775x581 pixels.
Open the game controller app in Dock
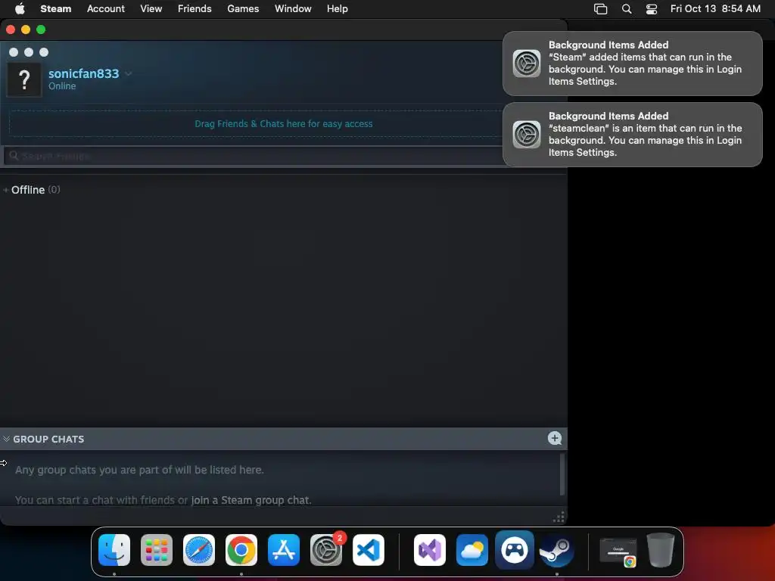[515, 550]
